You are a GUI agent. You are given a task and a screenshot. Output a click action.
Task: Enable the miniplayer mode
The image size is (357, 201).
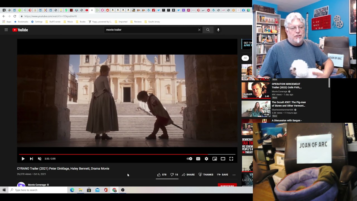point(215,159)
